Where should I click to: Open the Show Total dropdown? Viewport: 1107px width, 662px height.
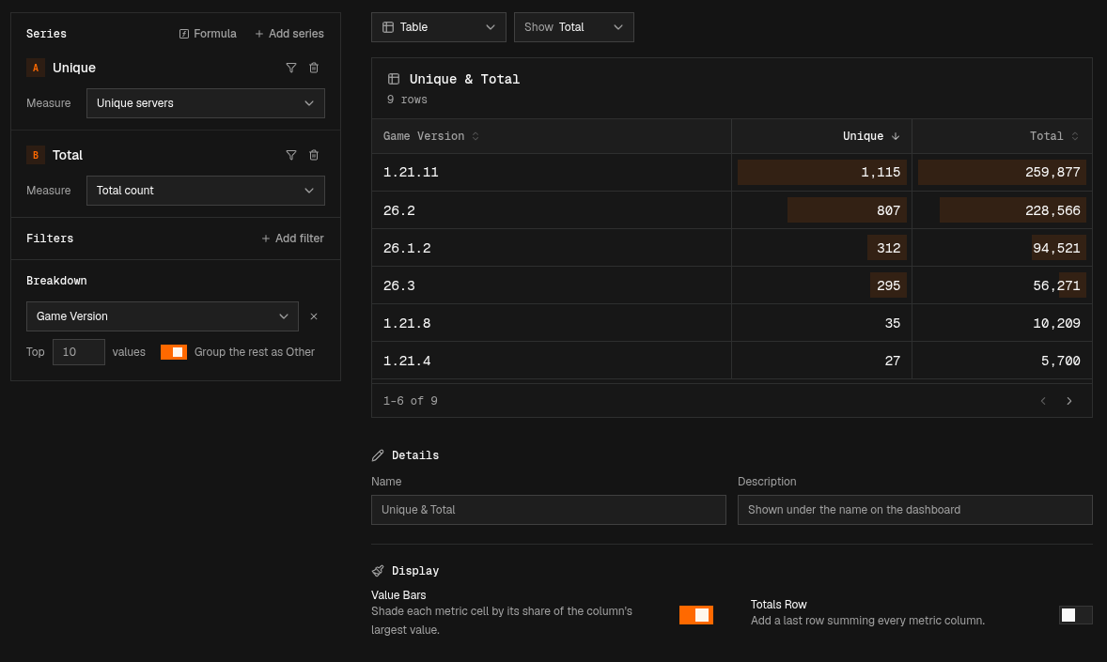[574, 27]
